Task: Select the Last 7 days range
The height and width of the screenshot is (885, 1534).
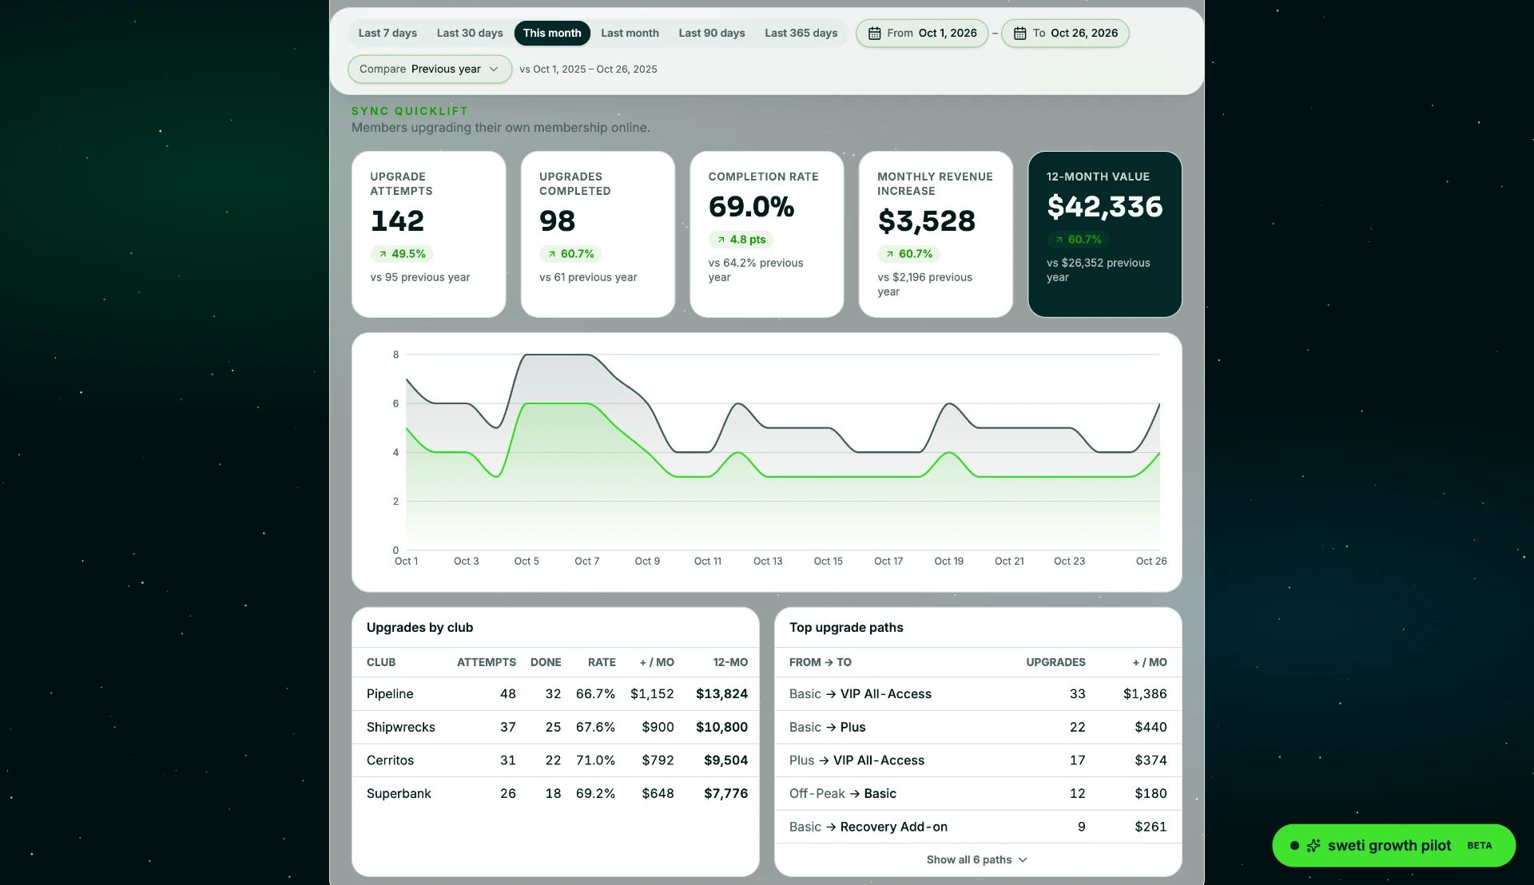Action: [x=387, y=33]
